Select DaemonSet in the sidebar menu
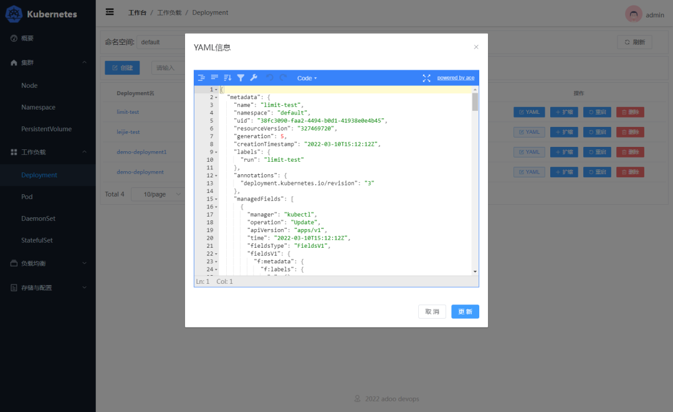Image resolution: width=673 pixels, height=412 pixels. click(x=38, y=218)
